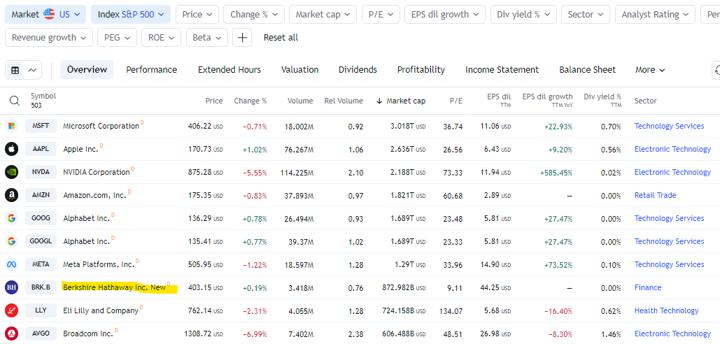Image resolution: width=720 pixels, height=344 pixels.
Task: Open Berkshire Hathaway Inc. New link
Action: coord(115,287)
